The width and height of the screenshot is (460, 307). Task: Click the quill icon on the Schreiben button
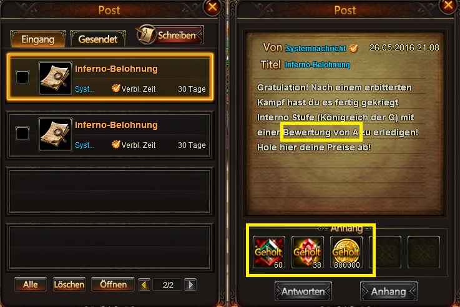pos(147,35)
